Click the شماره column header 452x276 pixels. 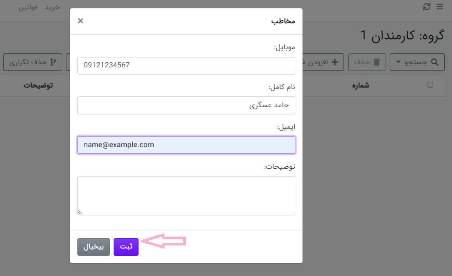pyautogui.click(x=360, y=85)
